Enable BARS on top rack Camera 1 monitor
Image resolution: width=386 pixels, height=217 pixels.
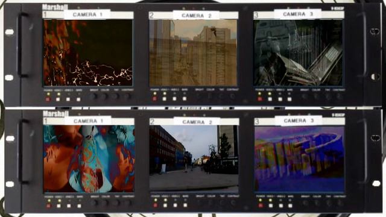pos(78,99)
